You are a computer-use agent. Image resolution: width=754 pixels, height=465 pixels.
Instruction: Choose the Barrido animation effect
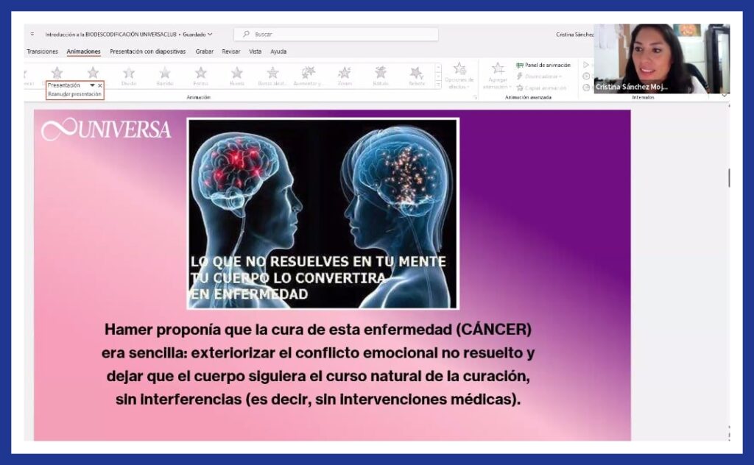[x=165, y=77]
